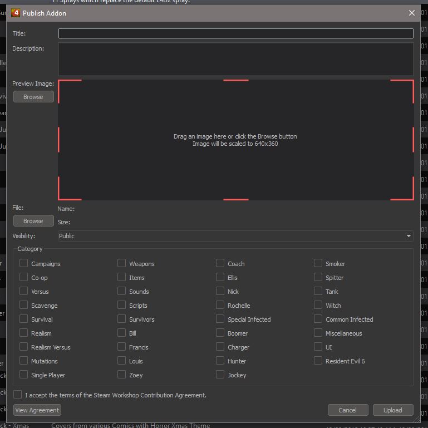Image resolution: width=428 pixels, height=428 pixels.
Task: Tick the Smoker checkbox
Action: (x=318, y=263)
